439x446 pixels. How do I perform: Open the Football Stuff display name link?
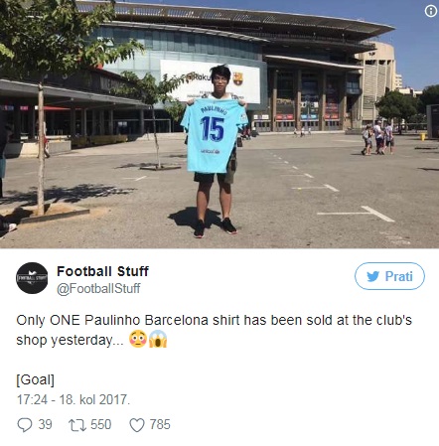click(x=102, y=271)
